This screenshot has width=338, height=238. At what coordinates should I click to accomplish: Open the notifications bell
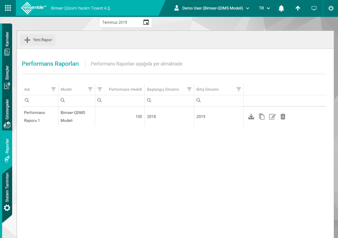click(281, 8)
